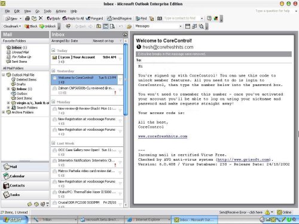
Task: Click the Send/Receive Error status message
Action: 241,213
